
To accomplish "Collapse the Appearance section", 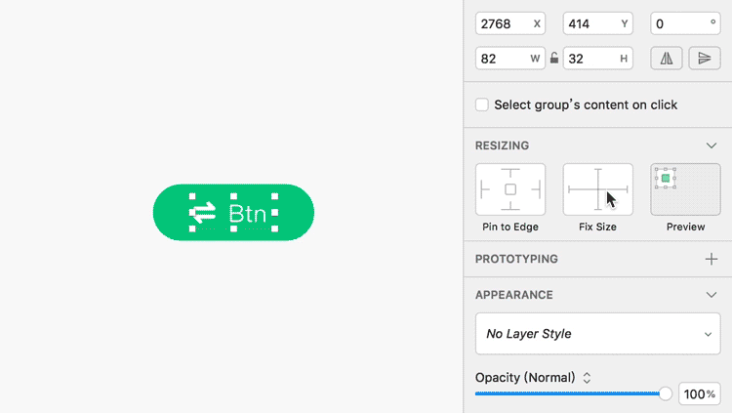I will coord(712,294).
